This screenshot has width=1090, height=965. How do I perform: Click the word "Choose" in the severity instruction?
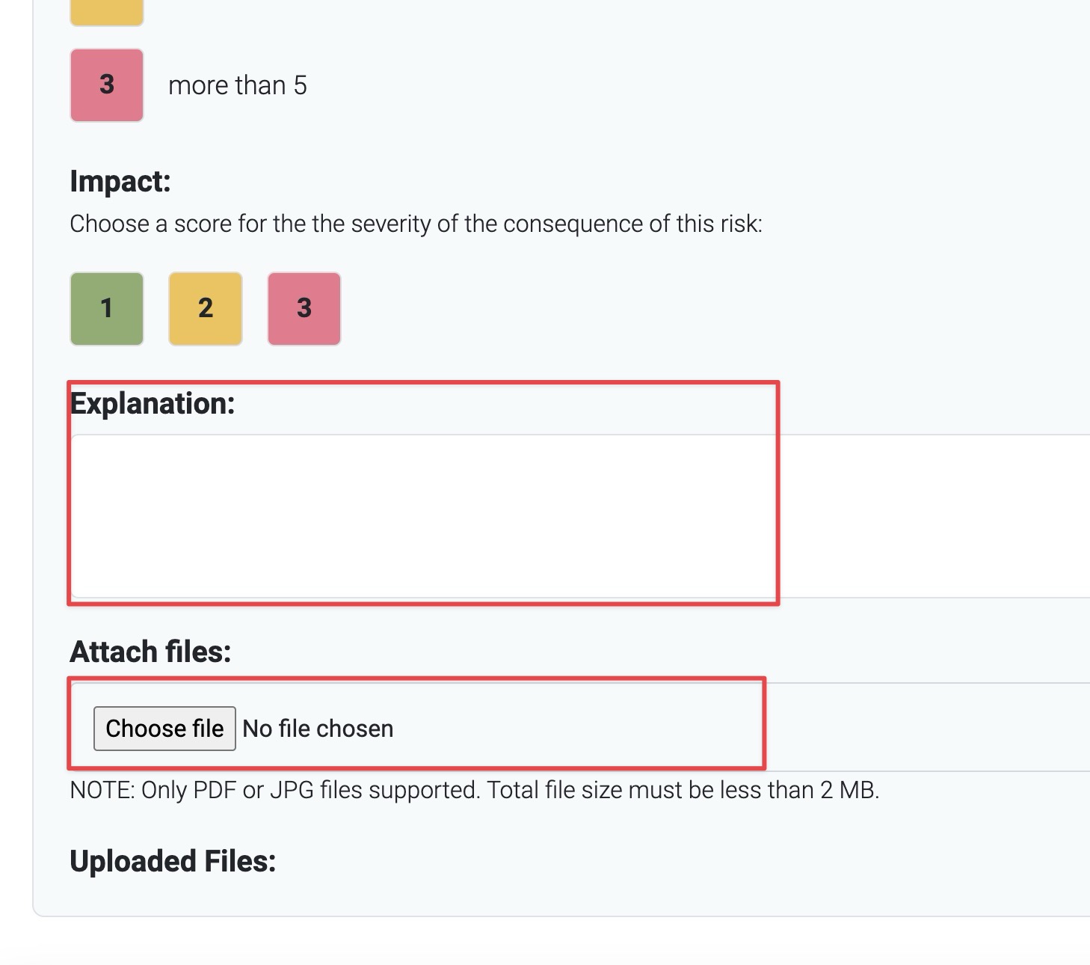point(109,224)
